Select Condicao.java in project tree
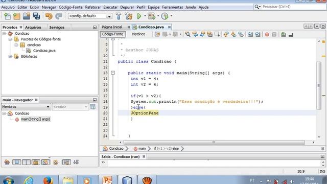This screenshot has width=327, height=184. 44,51
